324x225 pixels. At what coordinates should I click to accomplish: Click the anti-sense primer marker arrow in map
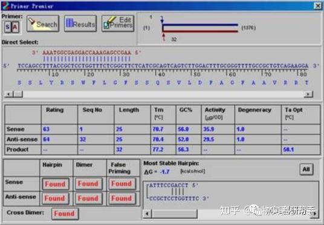click(164, 37)
